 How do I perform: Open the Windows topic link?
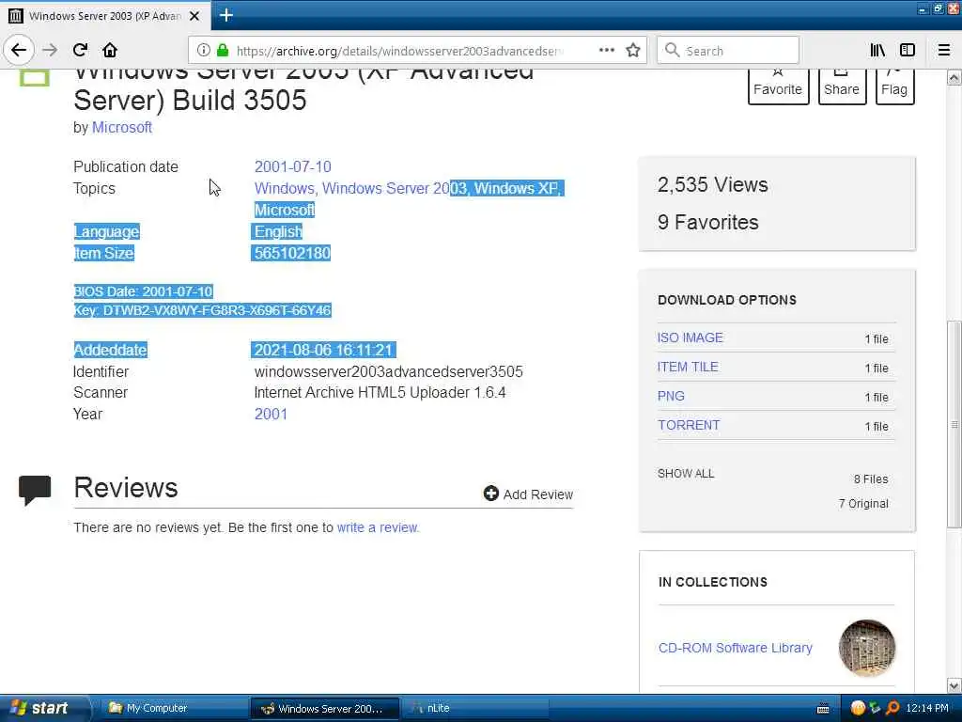pyautogui.click(x=285, y=188)
